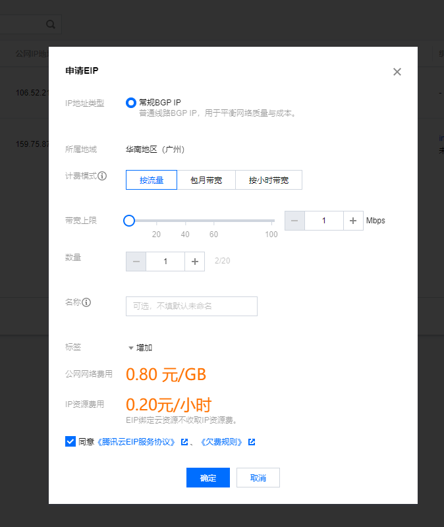Choose the 按小时带宽 billing mode tab

pos(269,180)
